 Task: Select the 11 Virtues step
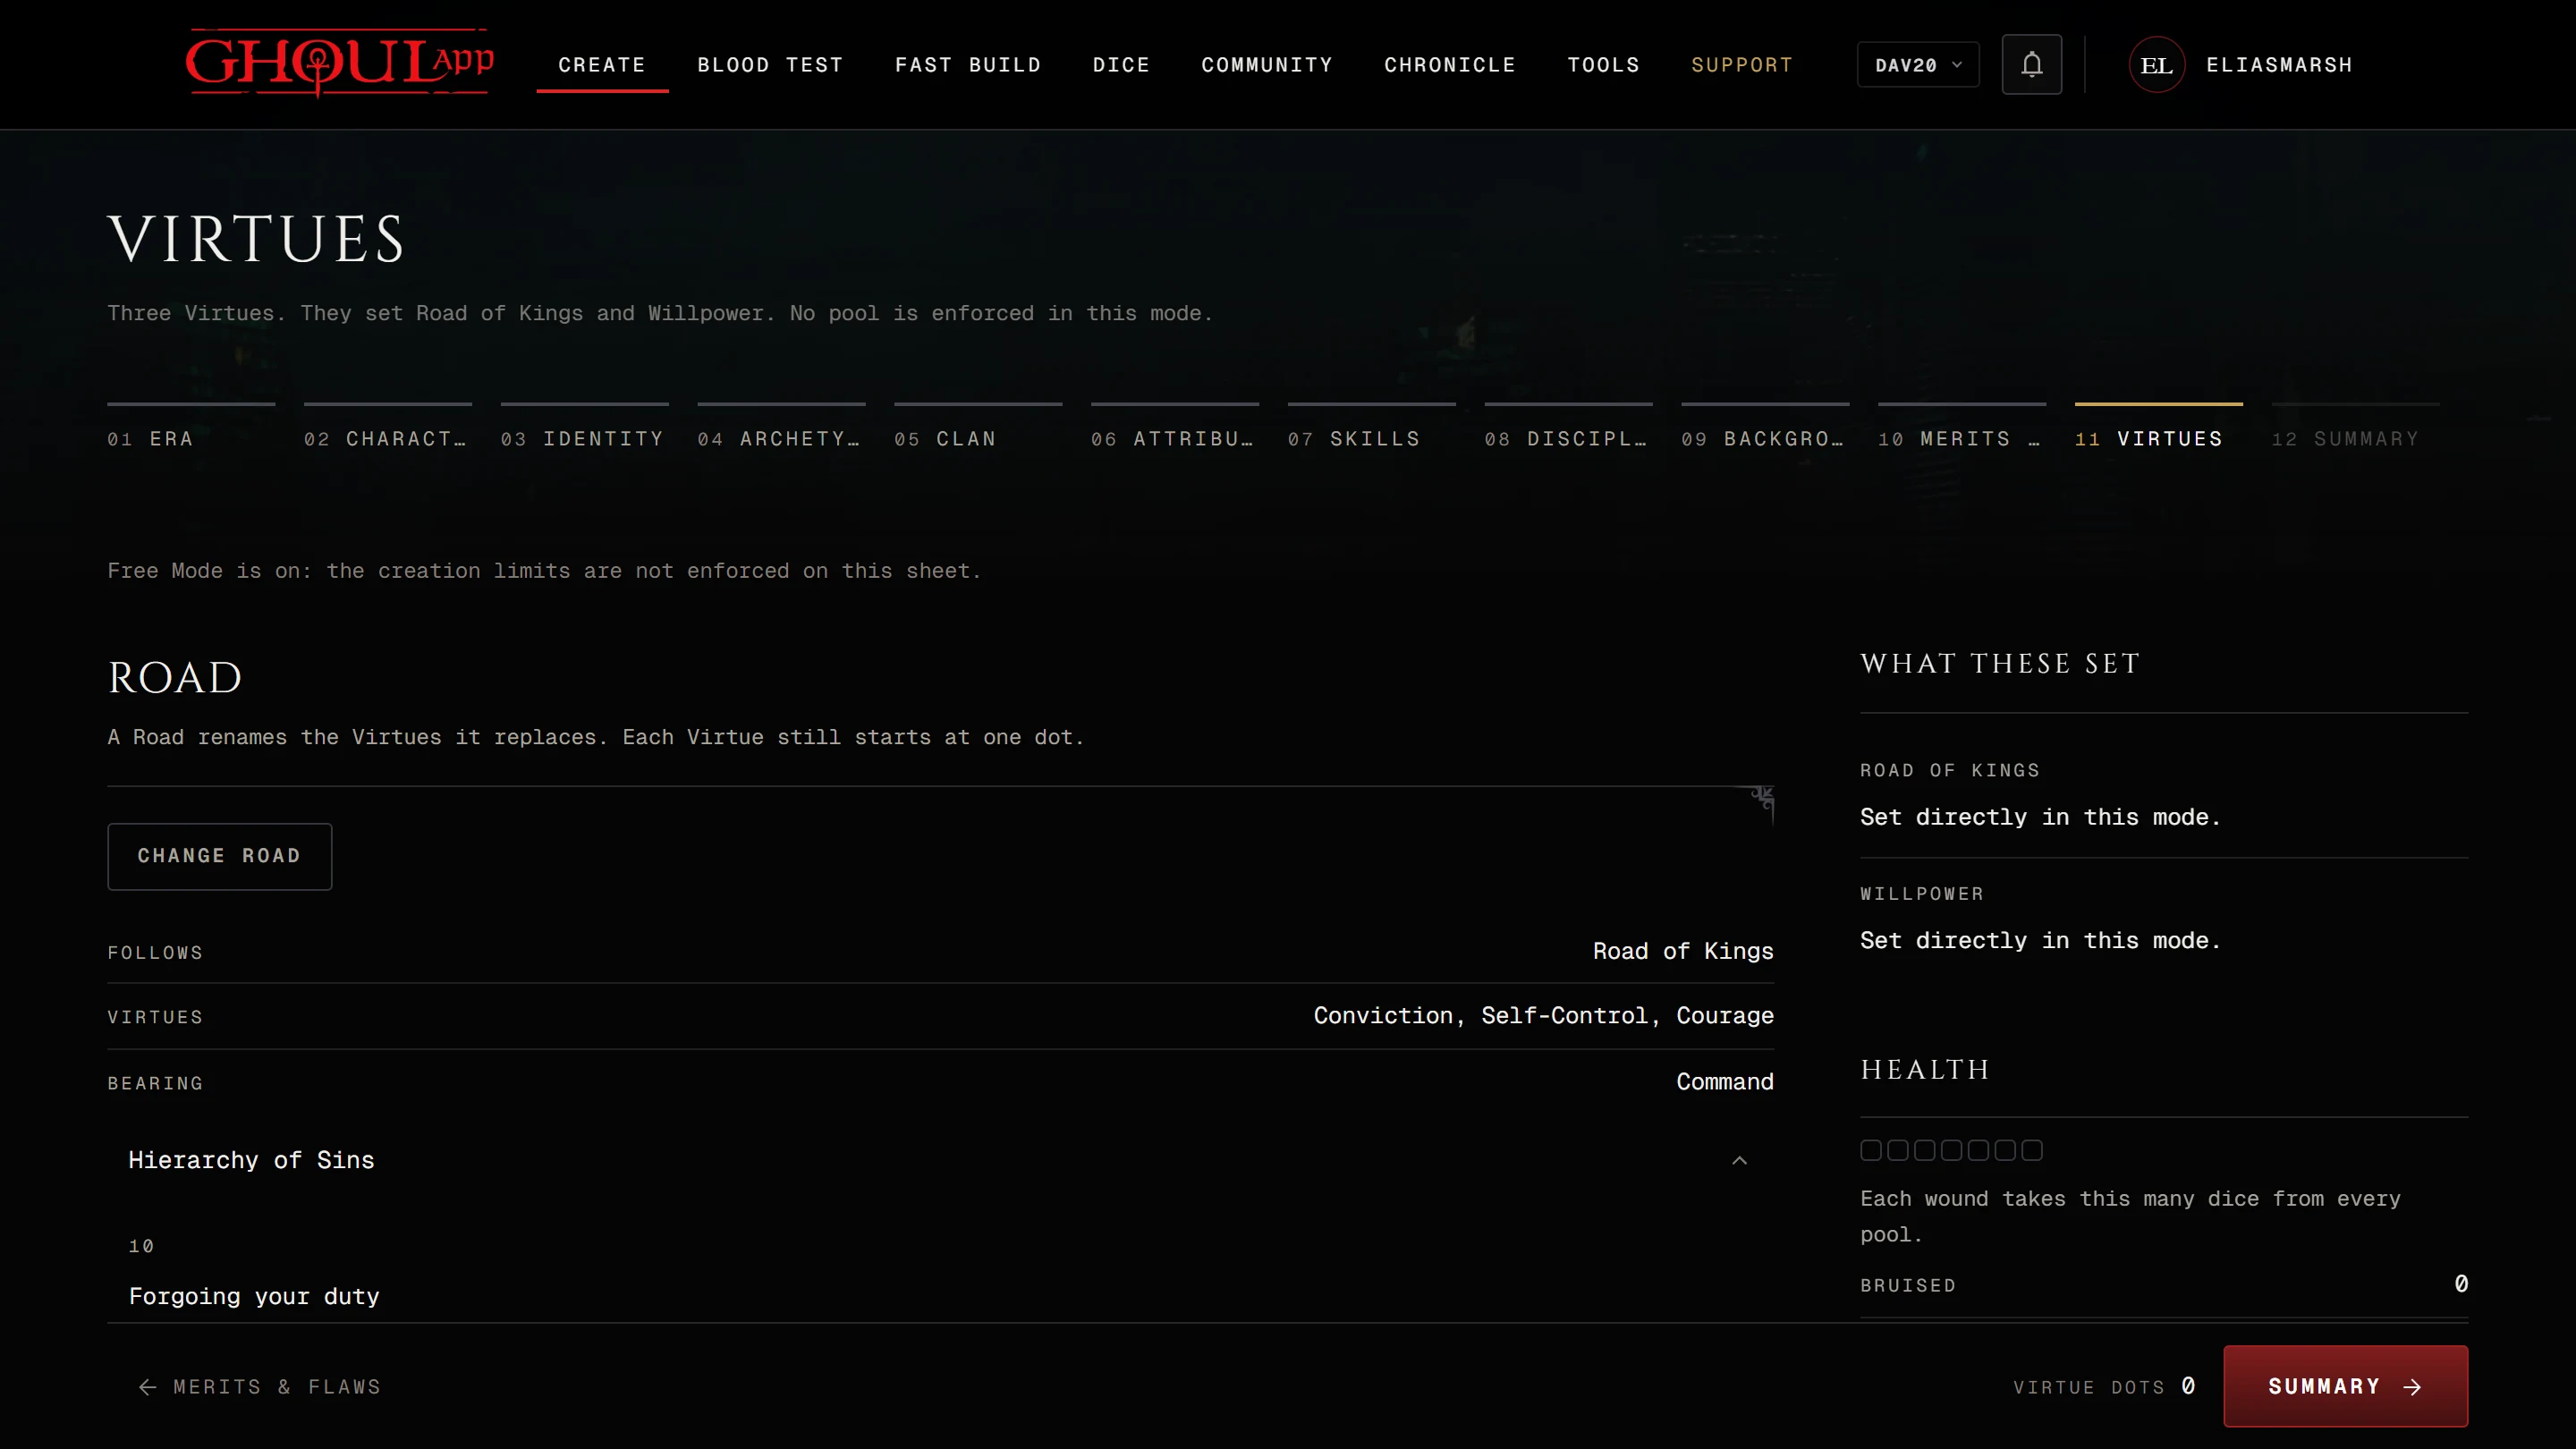[2159, 428]
